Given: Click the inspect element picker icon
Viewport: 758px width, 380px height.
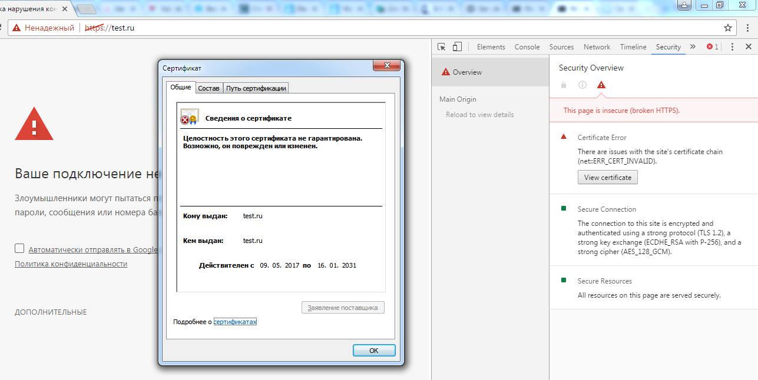Looking at the screenshot, I should click(442, 47).
